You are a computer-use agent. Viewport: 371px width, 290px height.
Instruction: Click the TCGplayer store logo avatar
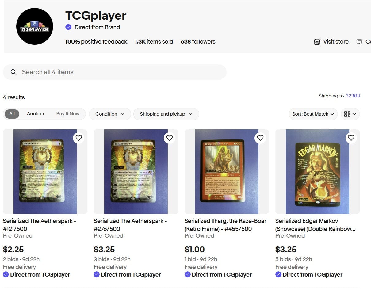[x=35, y=26]
